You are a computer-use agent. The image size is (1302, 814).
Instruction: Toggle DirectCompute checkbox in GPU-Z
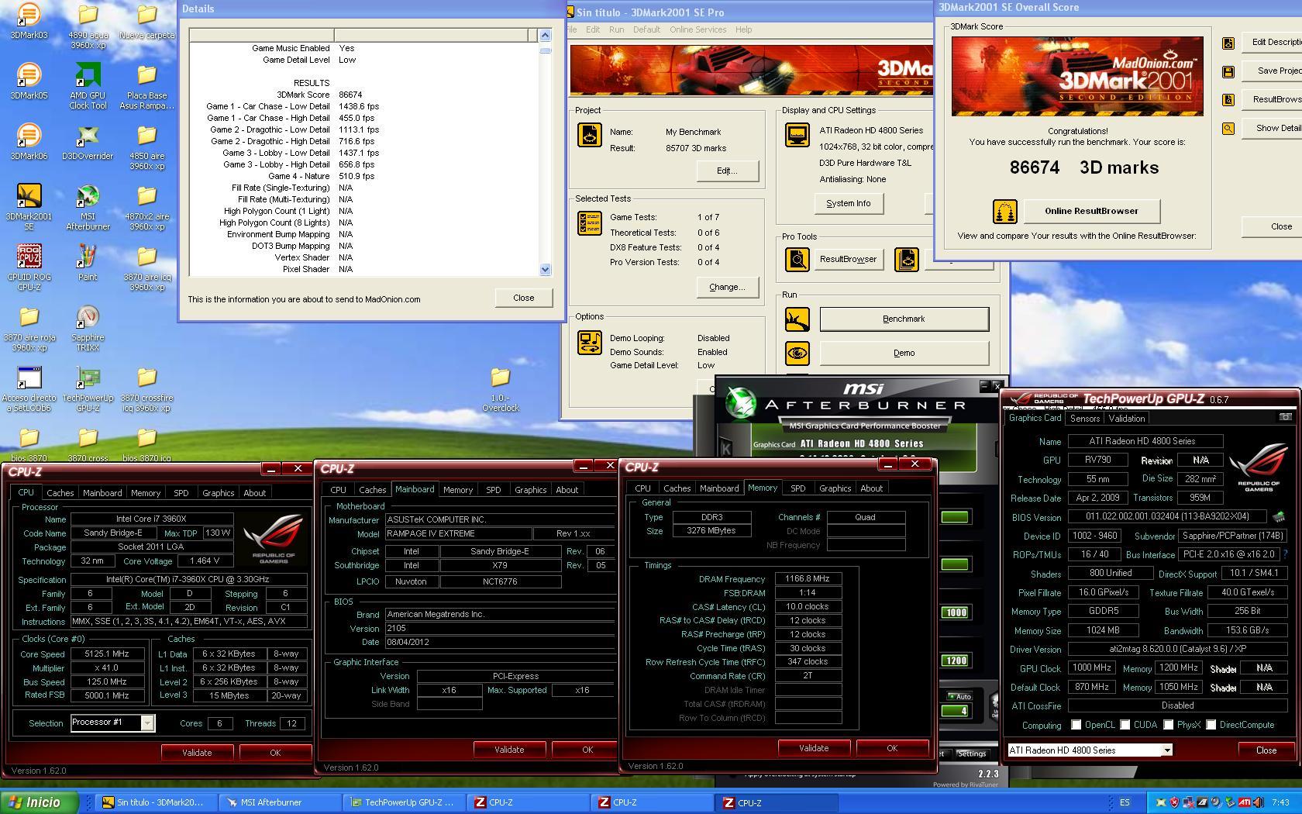tap(1211, 725)
